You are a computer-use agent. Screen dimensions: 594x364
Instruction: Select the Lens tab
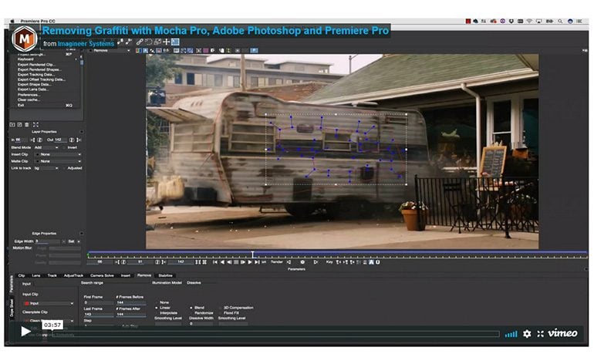(36, 275)
